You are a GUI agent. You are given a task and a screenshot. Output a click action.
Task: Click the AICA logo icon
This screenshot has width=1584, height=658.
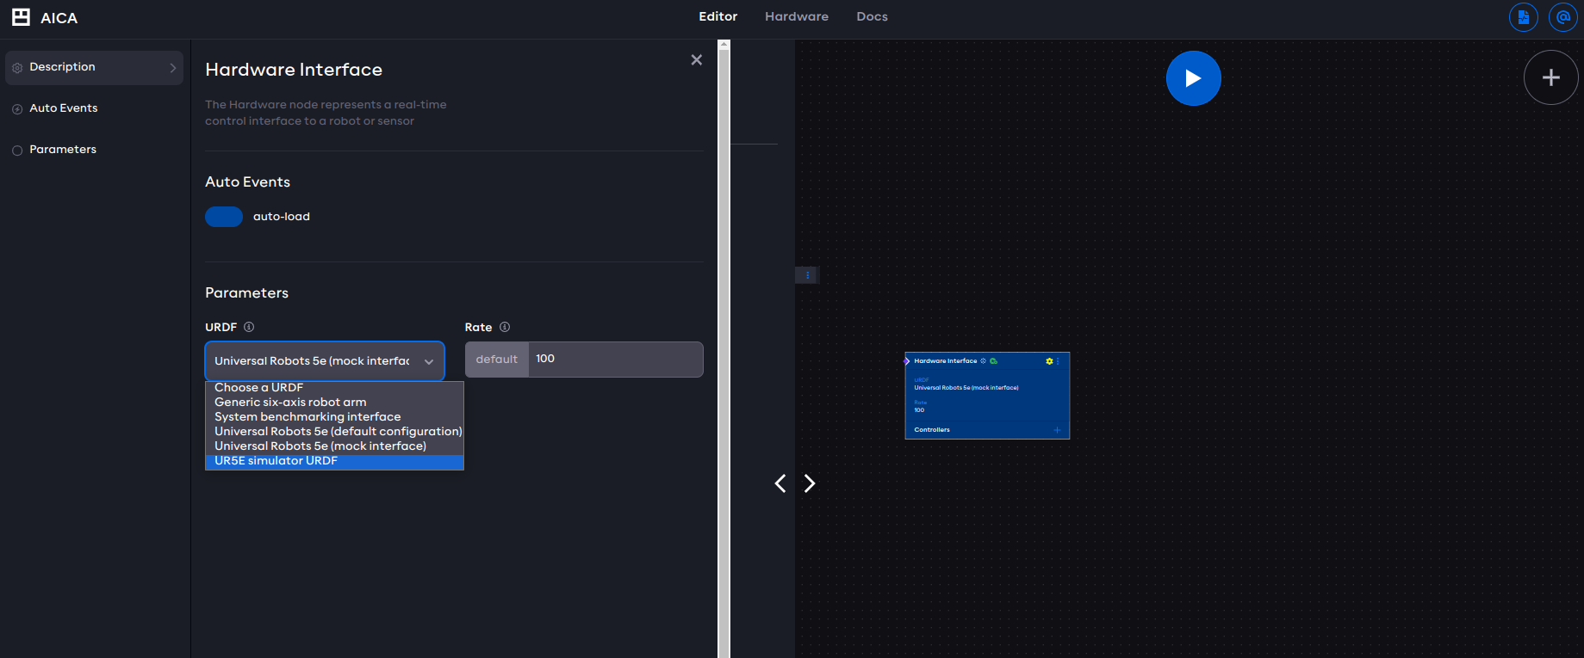21,17
